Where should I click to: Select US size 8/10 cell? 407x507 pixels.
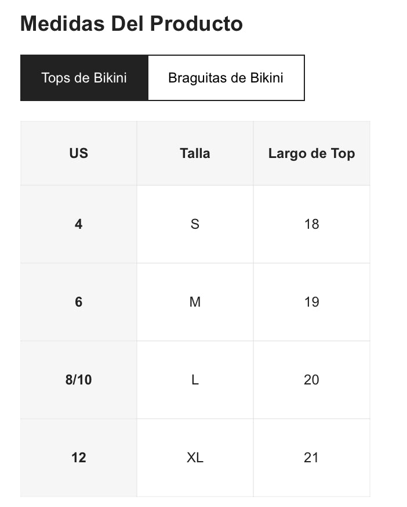(79, 380)
